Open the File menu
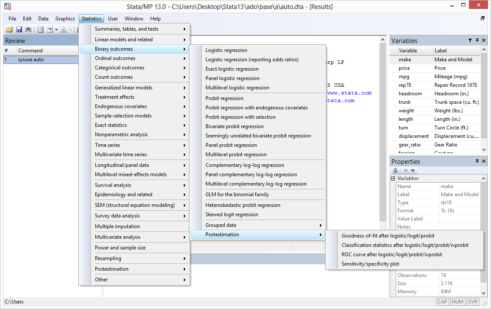The height and width of the screenshot is (309, 491). [12, 18]
